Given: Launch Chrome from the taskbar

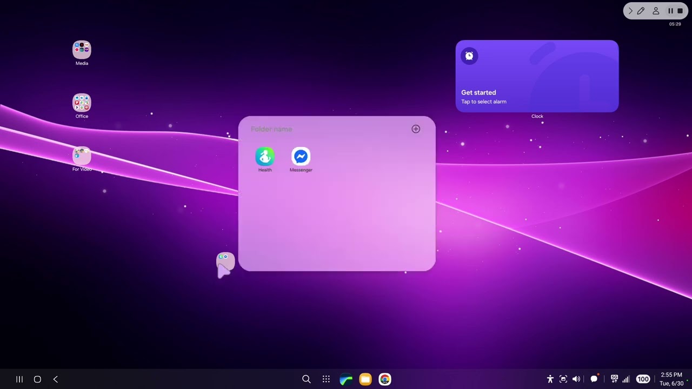Looking at the screenshot, I should [x=385, y=379].
